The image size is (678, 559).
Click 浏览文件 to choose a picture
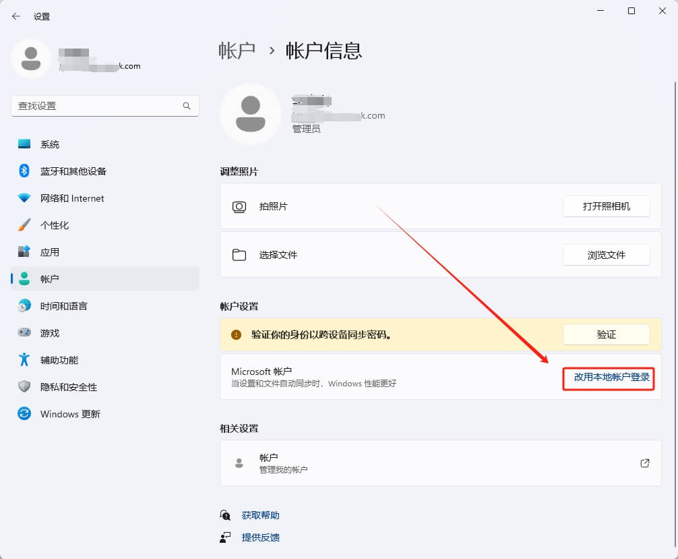pyautogui.click(x=605, y=255)
